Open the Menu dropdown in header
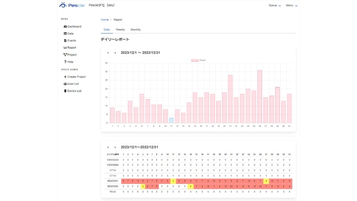This screenshot has width=357, height=201. point(291,5)
